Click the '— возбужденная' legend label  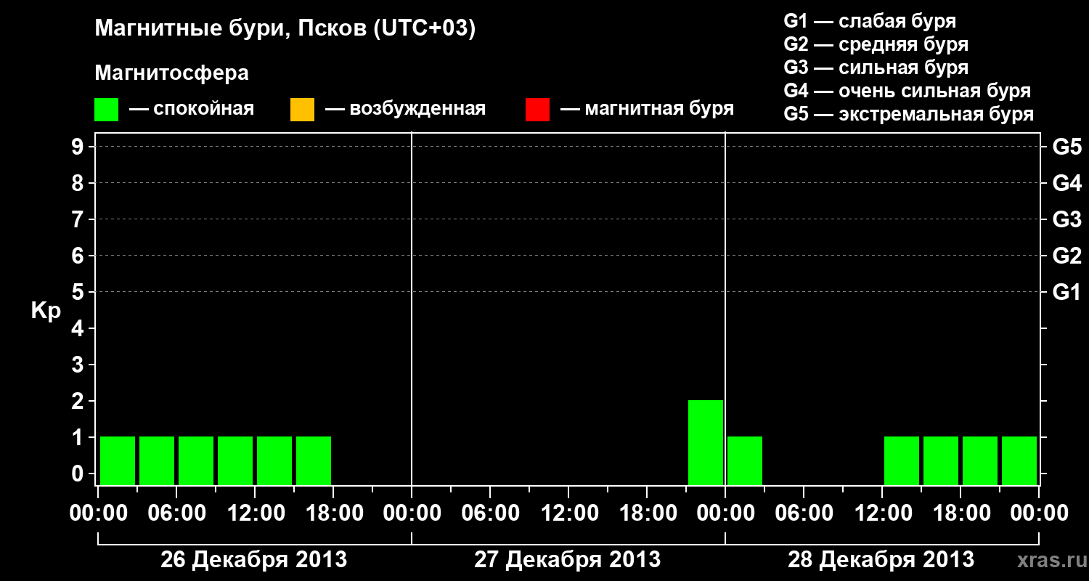click(x=405, y=110)
